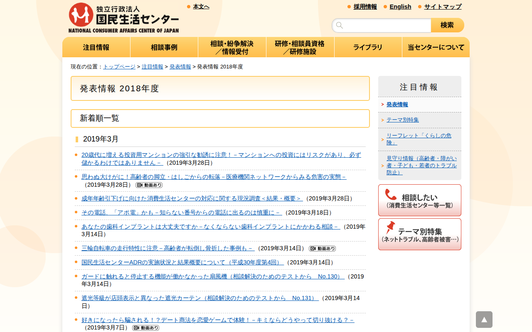This screenshot has height=332, width=532.
Task: Click video icon beside the 脚立・はしご article
Action: pyautogui.click(x=149, y=185)
